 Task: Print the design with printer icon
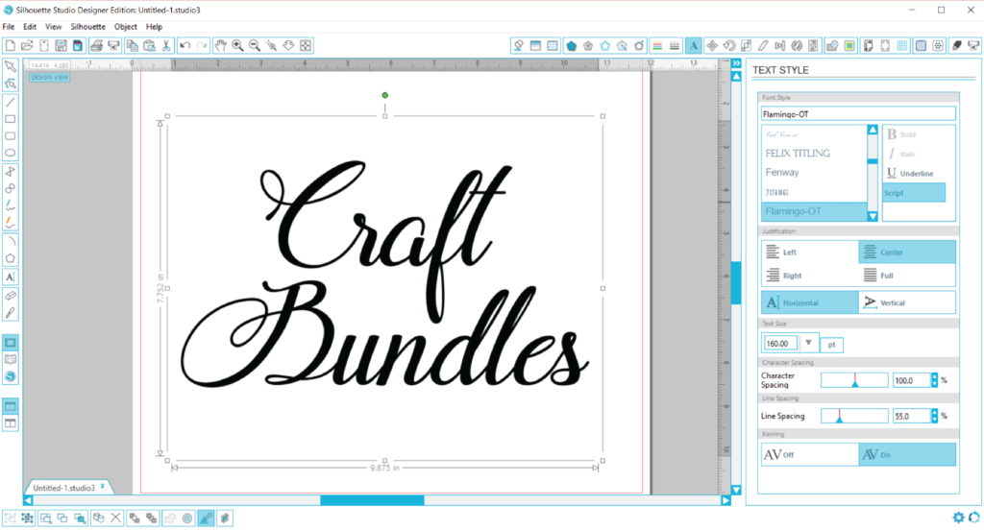pos(96,46)
